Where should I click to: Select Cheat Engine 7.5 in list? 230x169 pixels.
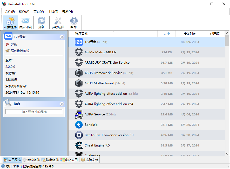click(x=97, y=145)
